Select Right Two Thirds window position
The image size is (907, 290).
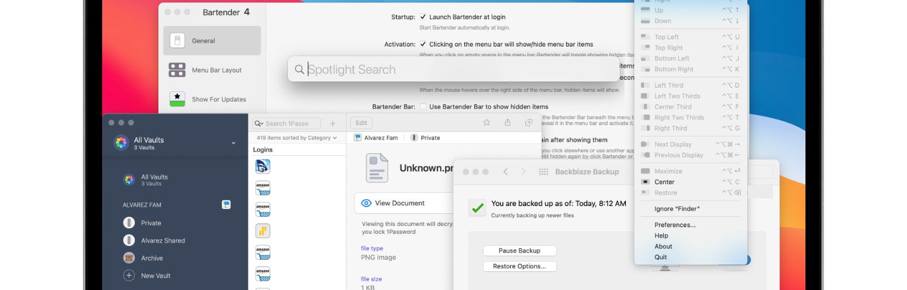click(691, 118)
